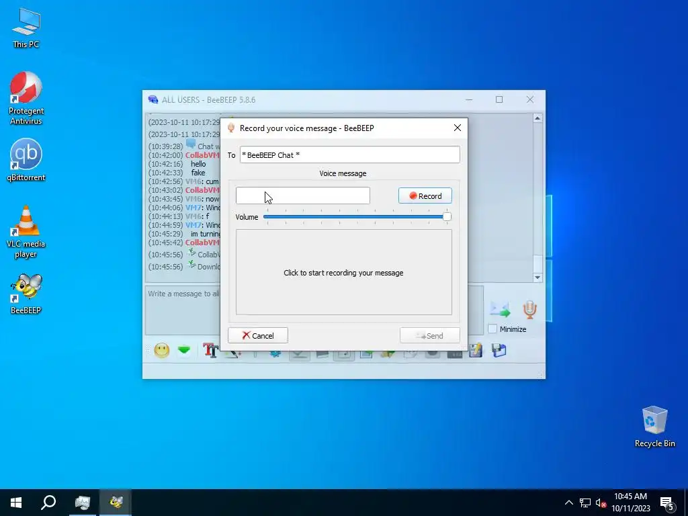The image size is (688, 516).
Task: Click the 10:44:13 'VM6: f' line
Action: pos(179,216)
